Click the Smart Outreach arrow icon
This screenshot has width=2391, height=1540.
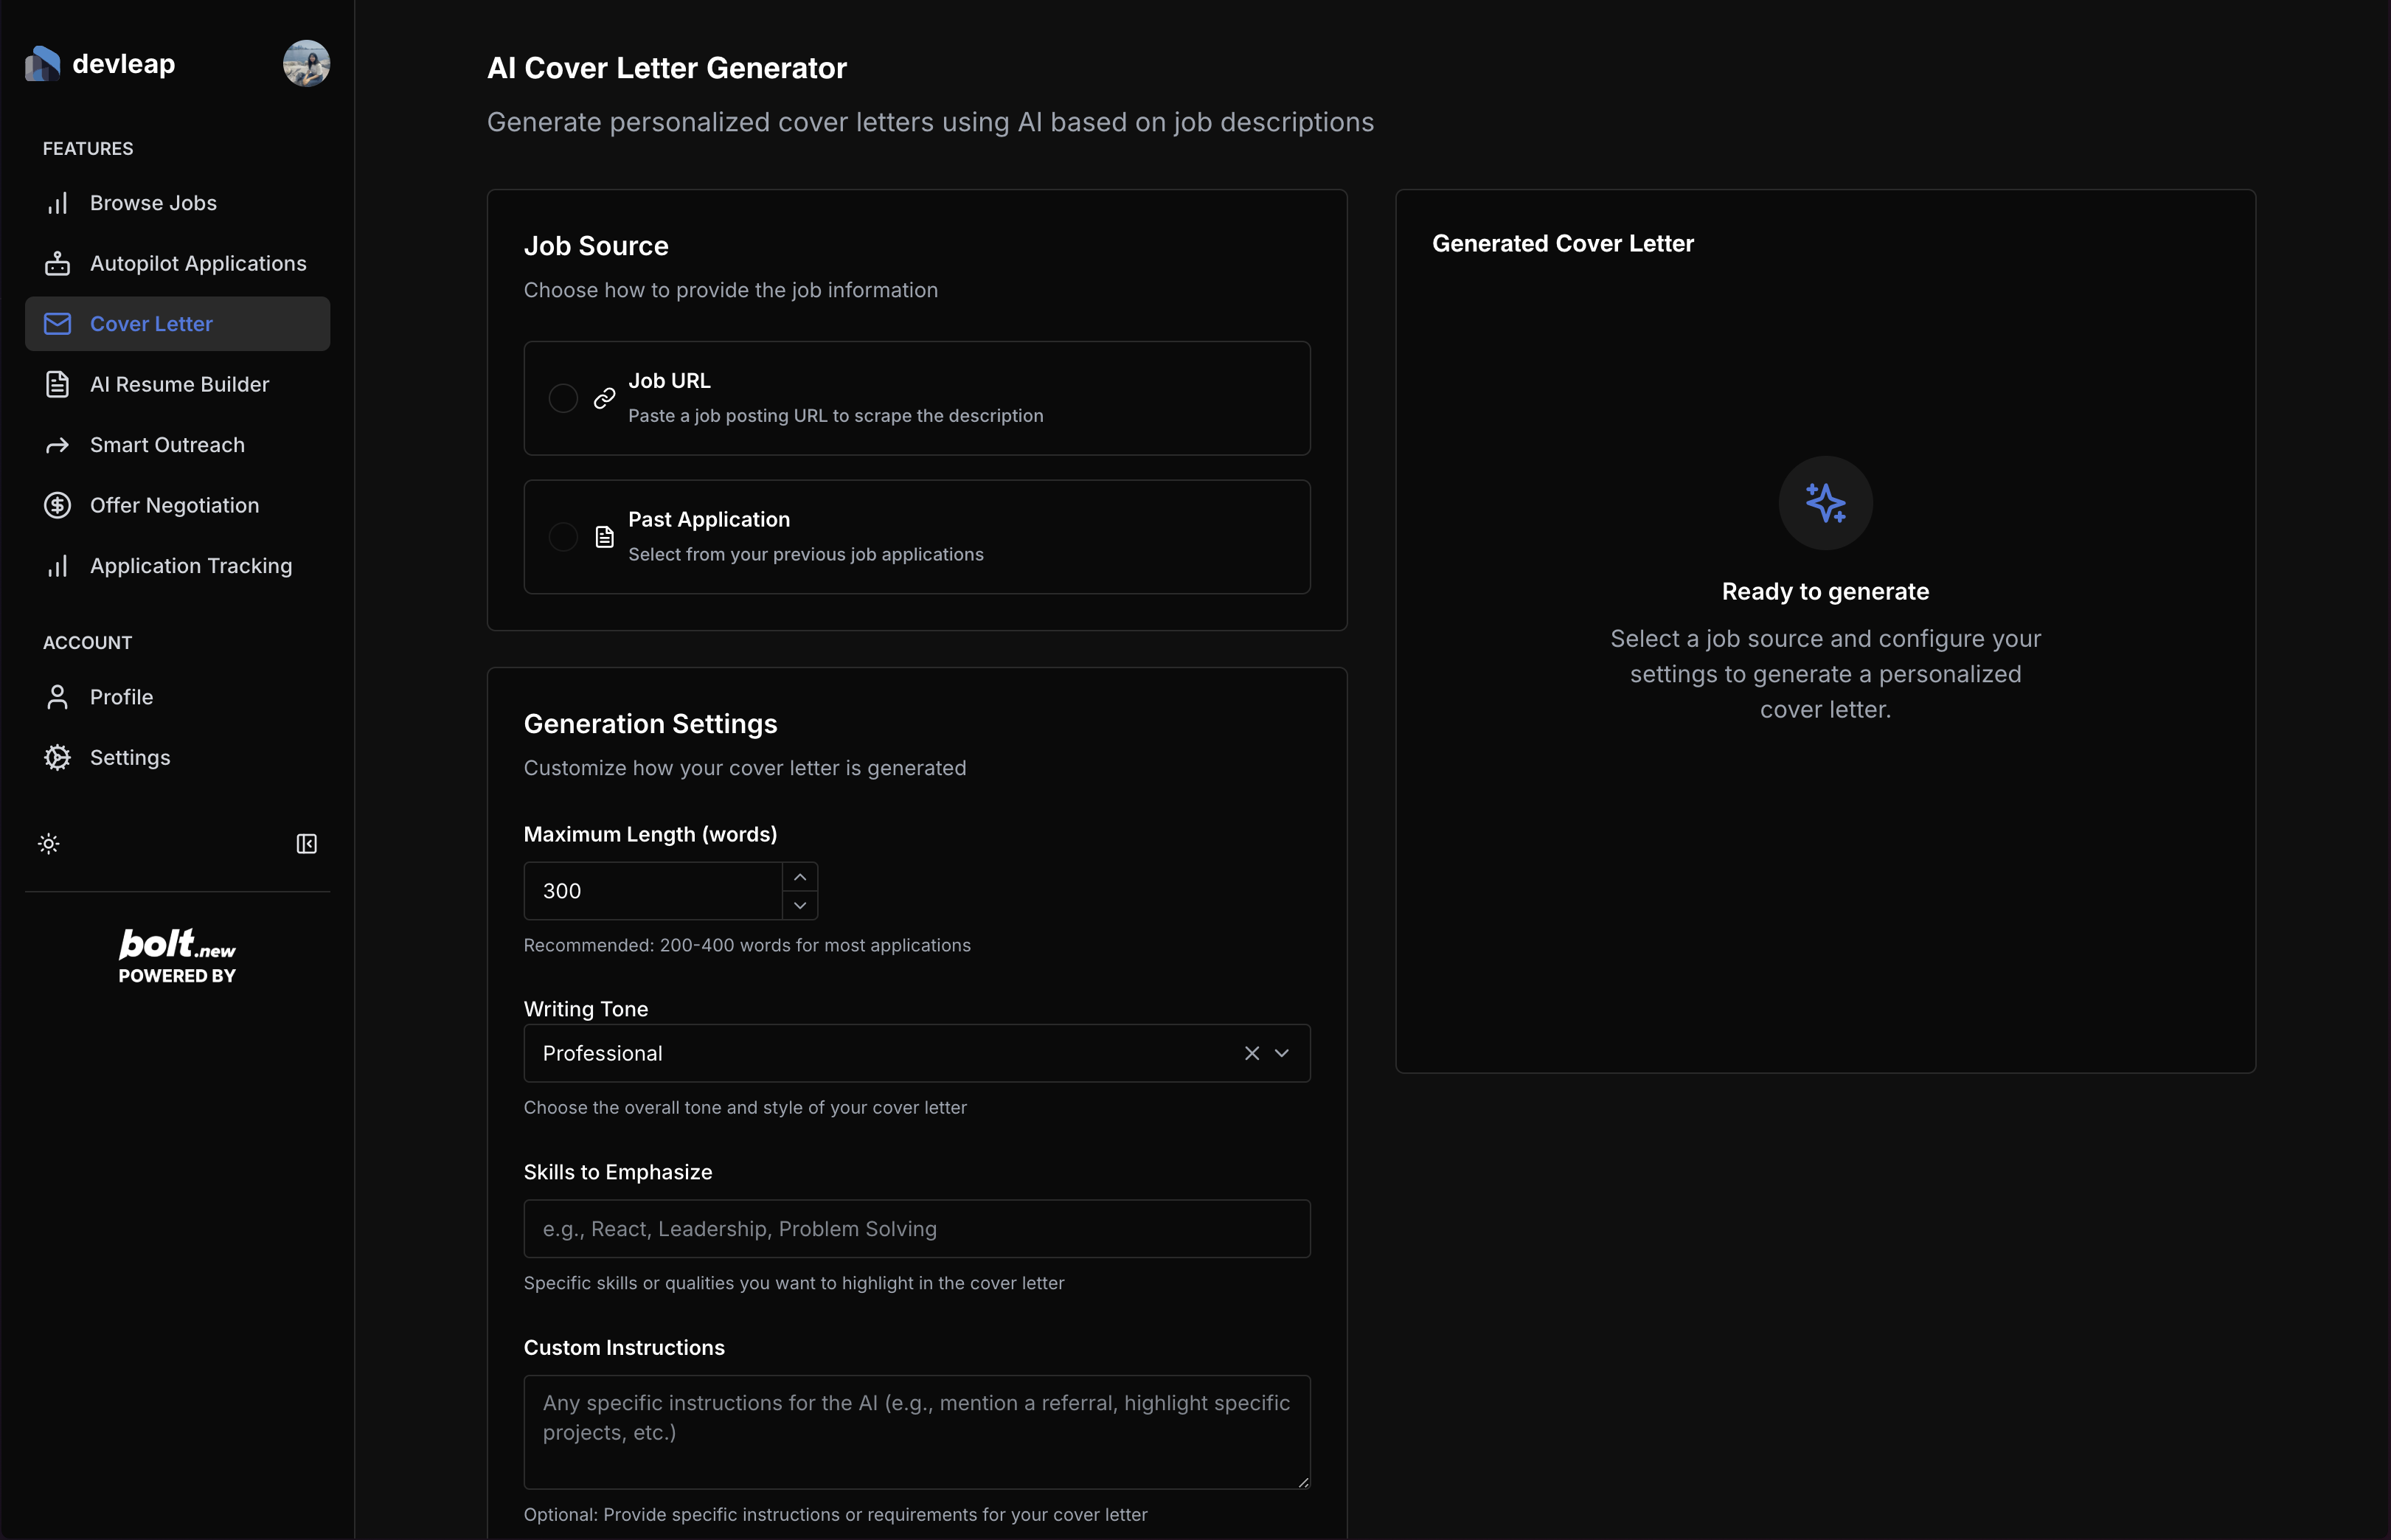point(58,445)
